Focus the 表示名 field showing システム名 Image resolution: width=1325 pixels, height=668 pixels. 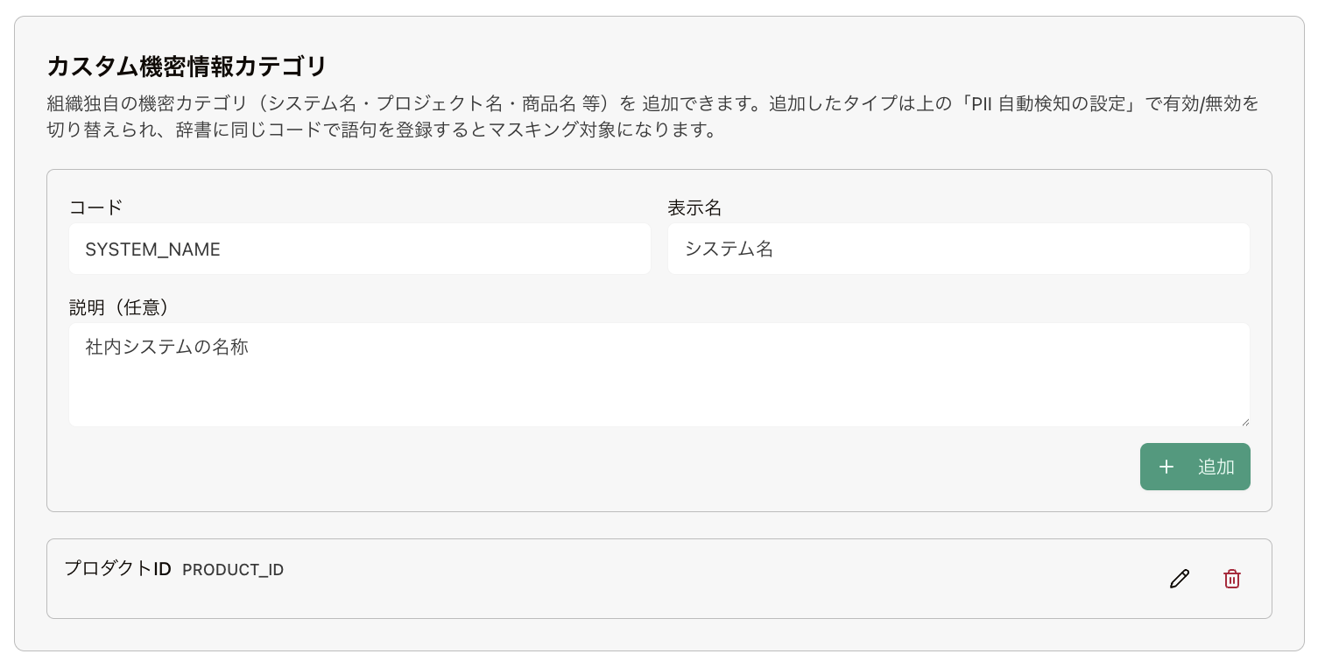(x=958, y=249)
